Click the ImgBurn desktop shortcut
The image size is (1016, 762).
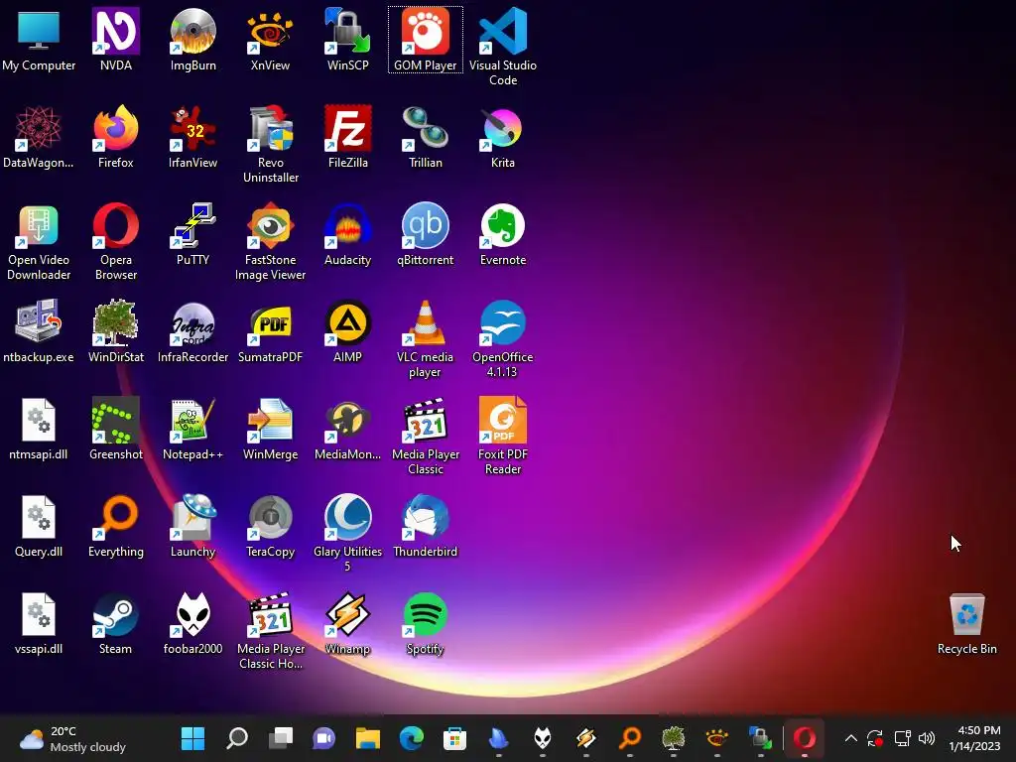click(193, 39)
